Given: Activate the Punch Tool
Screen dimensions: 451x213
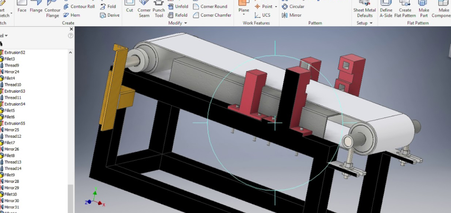Looking at the screenshot, I should click(159, 9).
